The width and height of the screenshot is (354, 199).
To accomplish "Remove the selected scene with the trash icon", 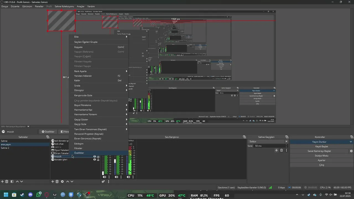I will pos(7,182).
